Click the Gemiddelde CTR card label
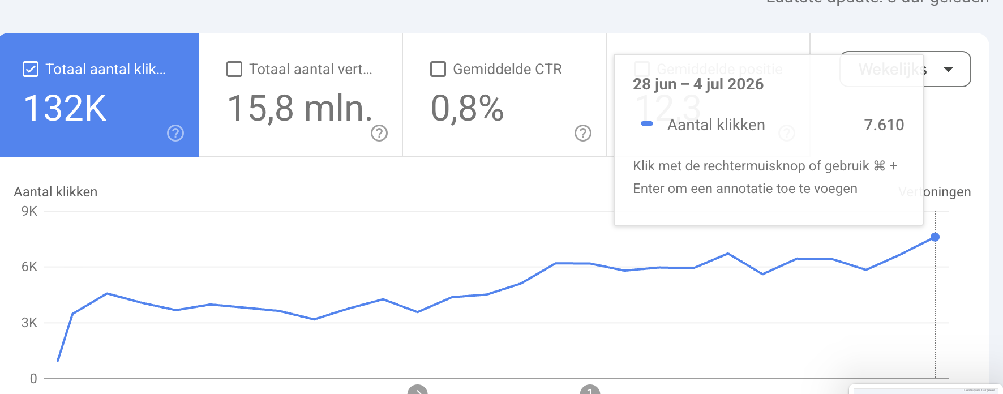 (x=507, y=69)
